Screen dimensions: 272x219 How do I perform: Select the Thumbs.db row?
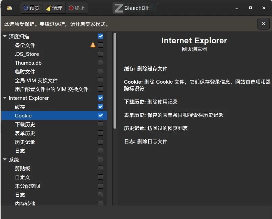coord(54,63)
